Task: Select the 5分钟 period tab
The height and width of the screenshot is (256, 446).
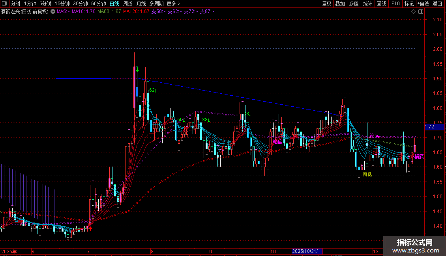Action: point(45,4)
